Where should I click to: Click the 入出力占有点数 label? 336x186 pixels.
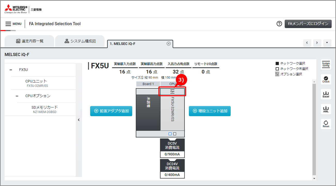coord(179,64)
